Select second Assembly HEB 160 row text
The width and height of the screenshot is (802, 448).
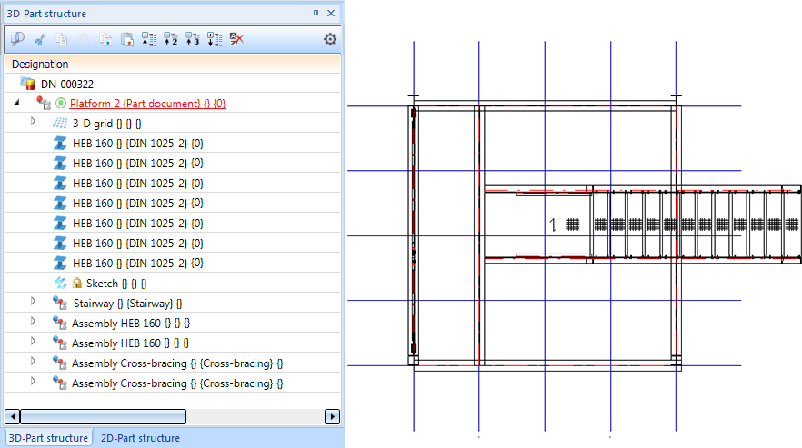coord(131,343)
